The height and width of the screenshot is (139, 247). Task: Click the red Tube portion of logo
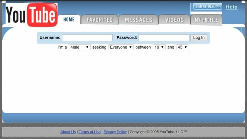pyautogui.click(x=42, y=15)
